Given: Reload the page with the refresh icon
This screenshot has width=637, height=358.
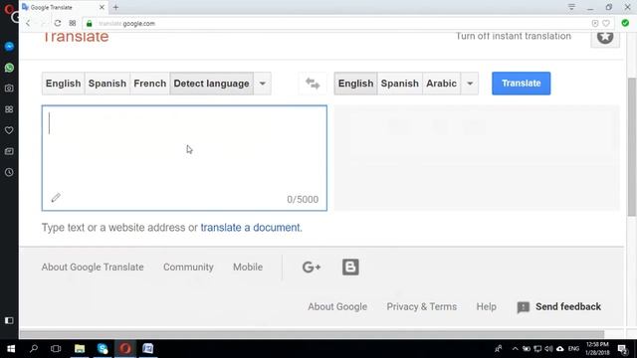Looking at the screenshot, I should pos(58,23).
